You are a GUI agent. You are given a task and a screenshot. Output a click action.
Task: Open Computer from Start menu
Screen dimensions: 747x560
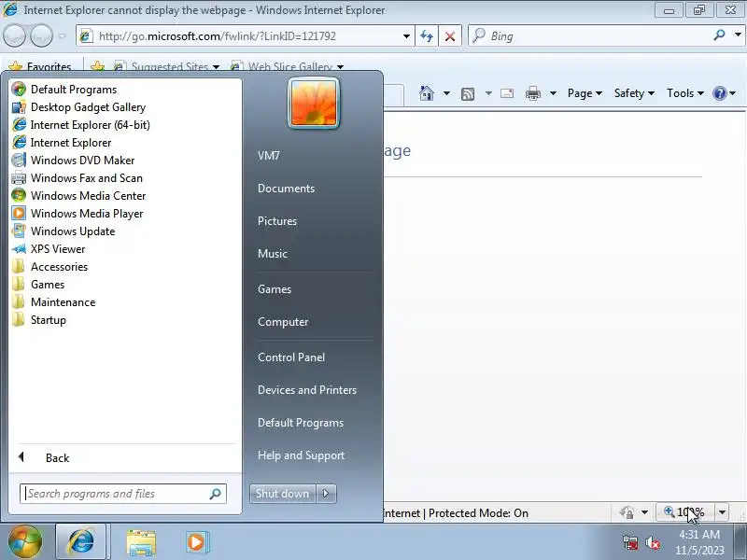pyautogui.click(x=283, y=322)
